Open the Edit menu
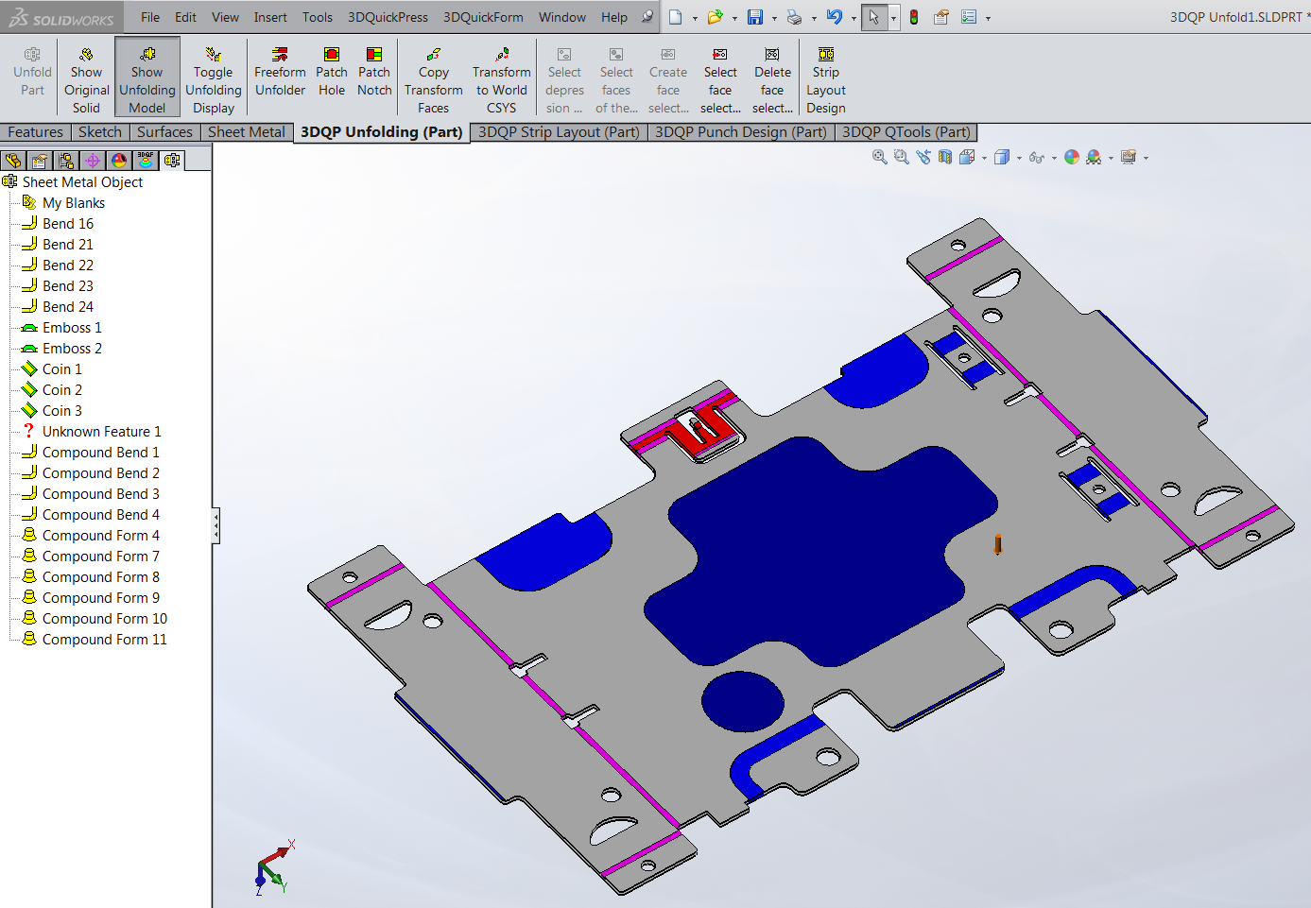 pyautogui.click(x=185, y=17)
